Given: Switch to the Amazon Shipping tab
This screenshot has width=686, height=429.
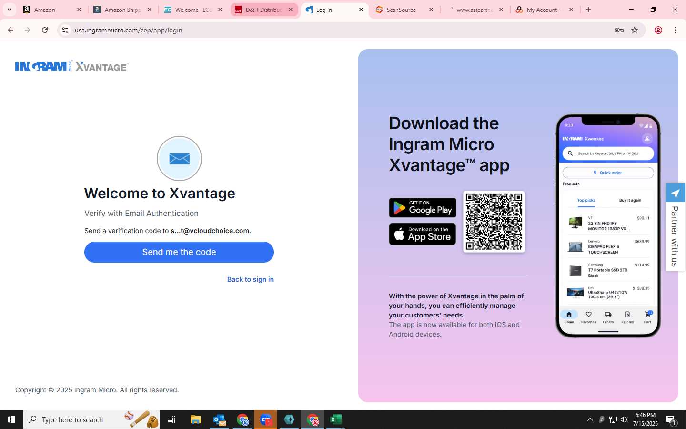Looking at the screenshot, I should click(122, 10).
